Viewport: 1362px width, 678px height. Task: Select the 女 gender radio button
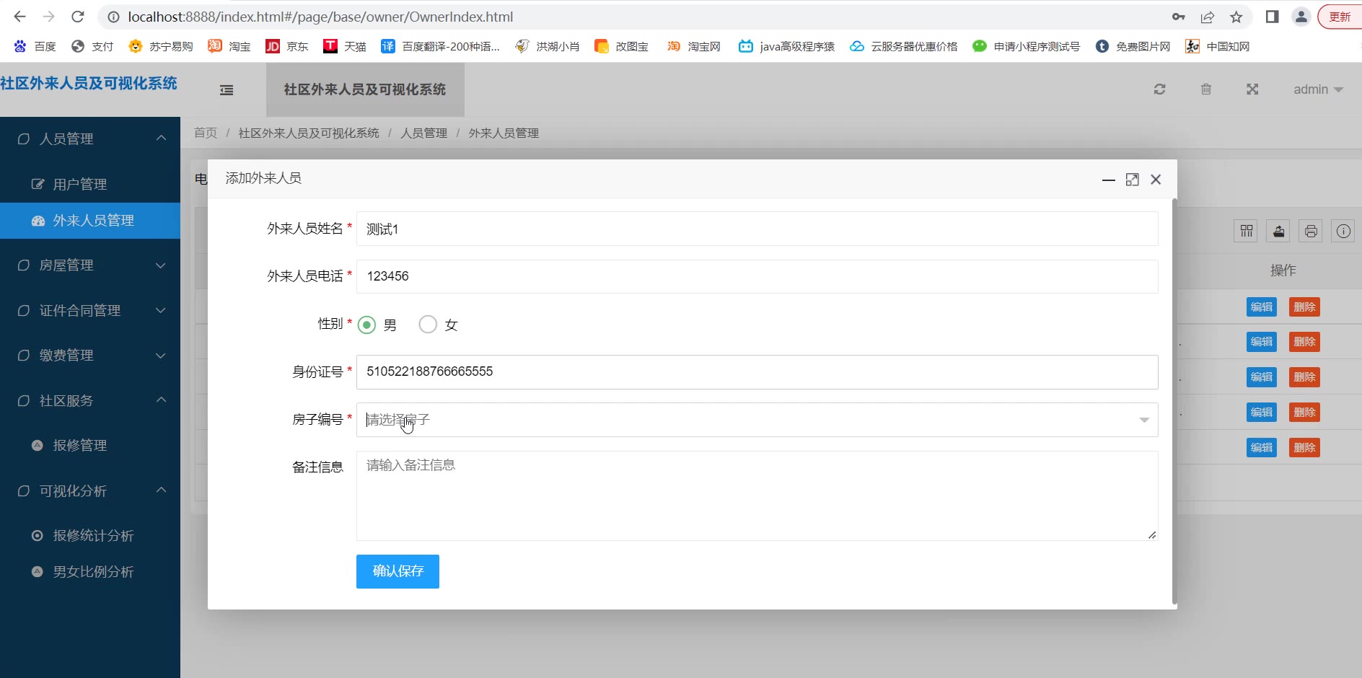pos(428,325)
